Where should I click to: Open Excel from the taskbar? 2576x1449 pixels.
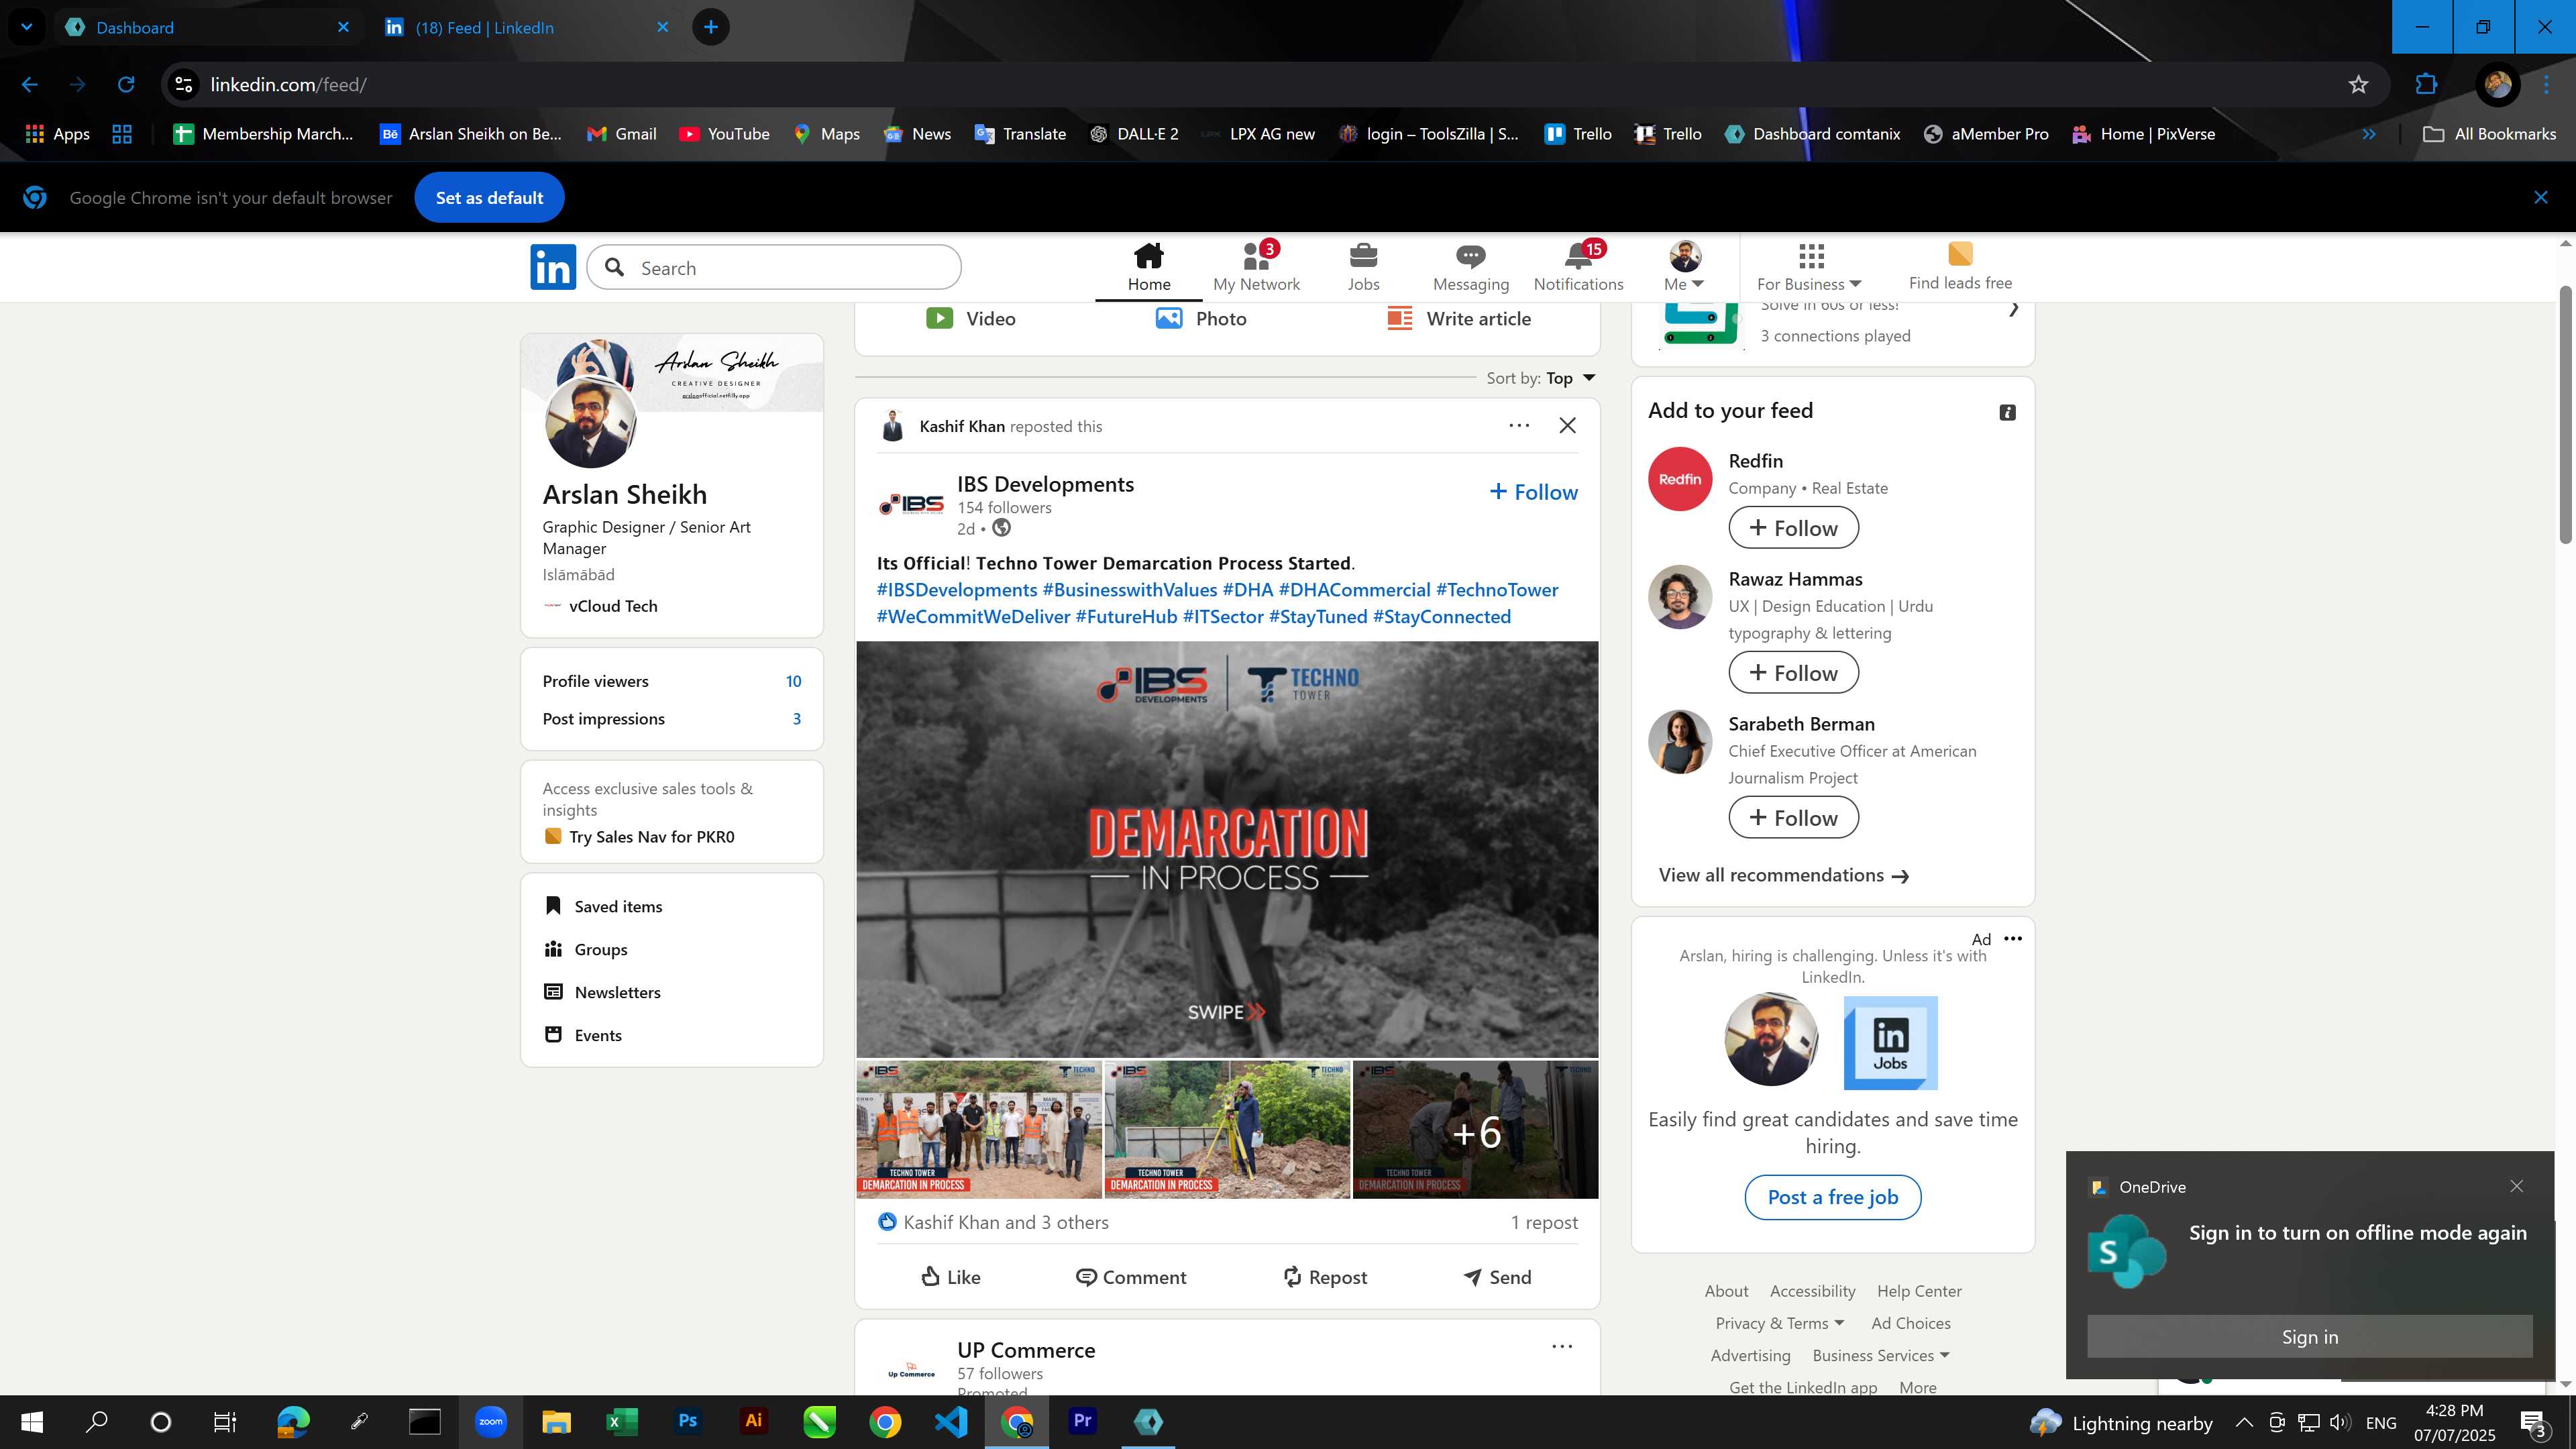[x=621, y=1422]
